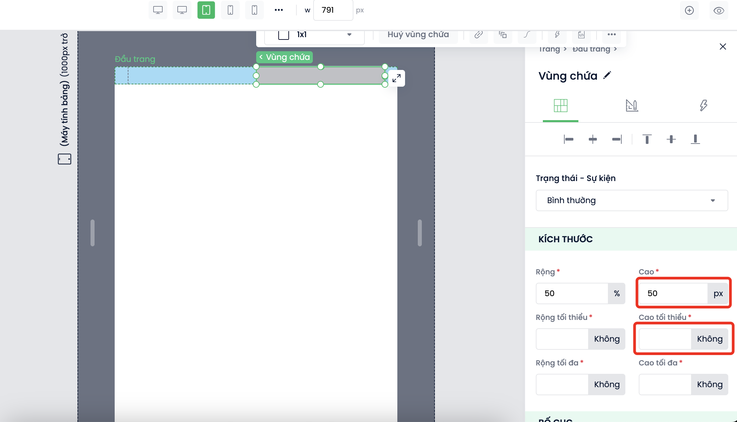This screenshot has width=737, height=422.
Task: Toggle preview with the eye icon
Action: tap(719, 10)
